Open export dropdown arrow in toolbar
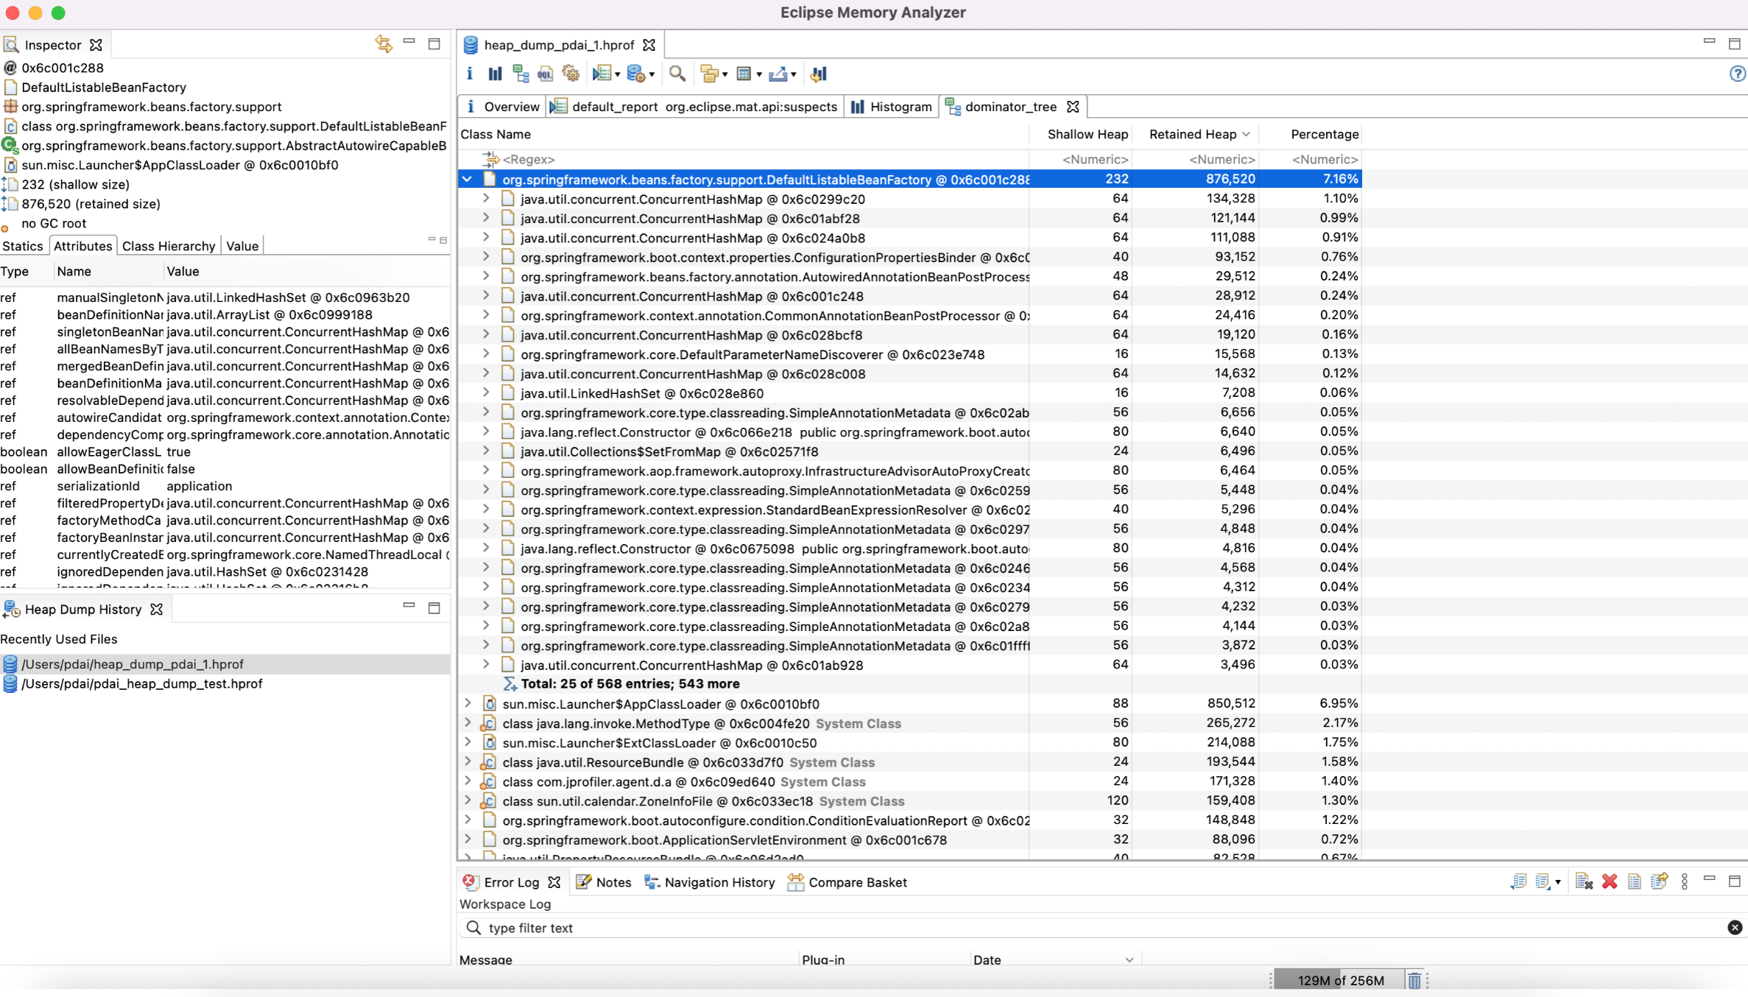The image size is (1748, 997). 793,74
